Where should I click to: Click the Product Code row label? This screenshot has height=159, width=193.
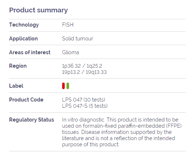coord(26,100)
